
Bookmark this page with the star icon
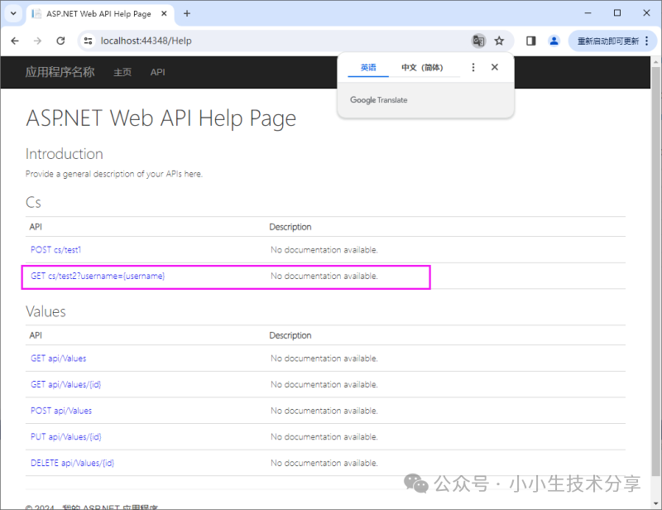pos(499,41)
